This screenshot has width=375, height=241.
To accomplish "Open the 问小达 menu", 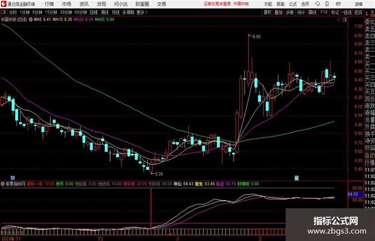I will tap(121, 4).
